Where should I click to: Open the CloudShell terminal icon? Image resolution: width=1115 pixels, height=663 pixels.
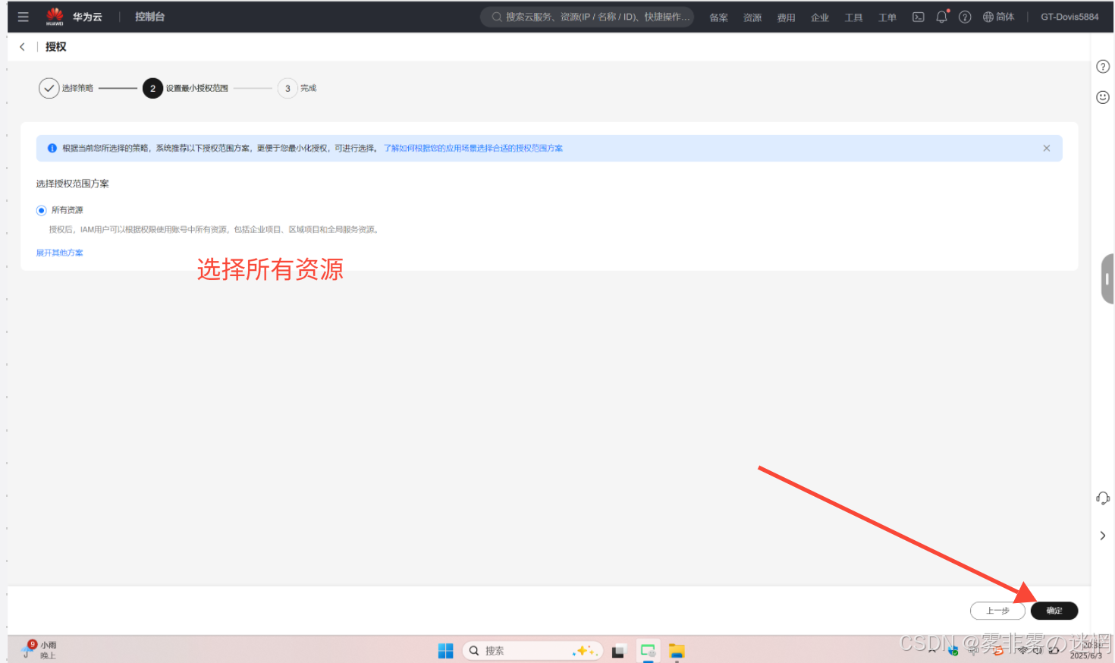pos(918,17)
